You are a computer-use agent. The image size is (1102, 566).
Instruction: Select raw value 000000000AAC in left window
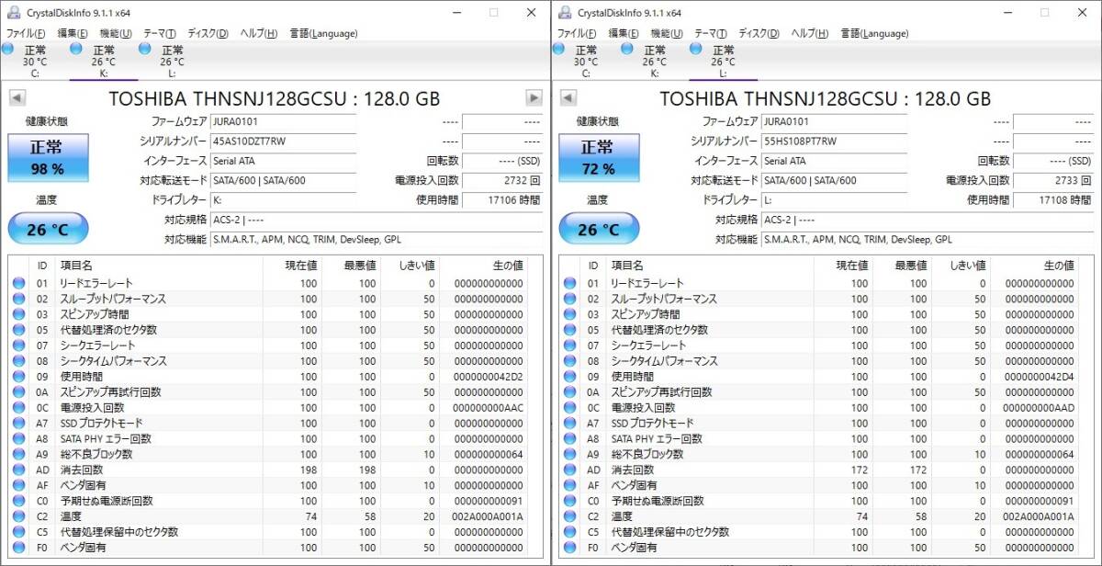[489, 408]
